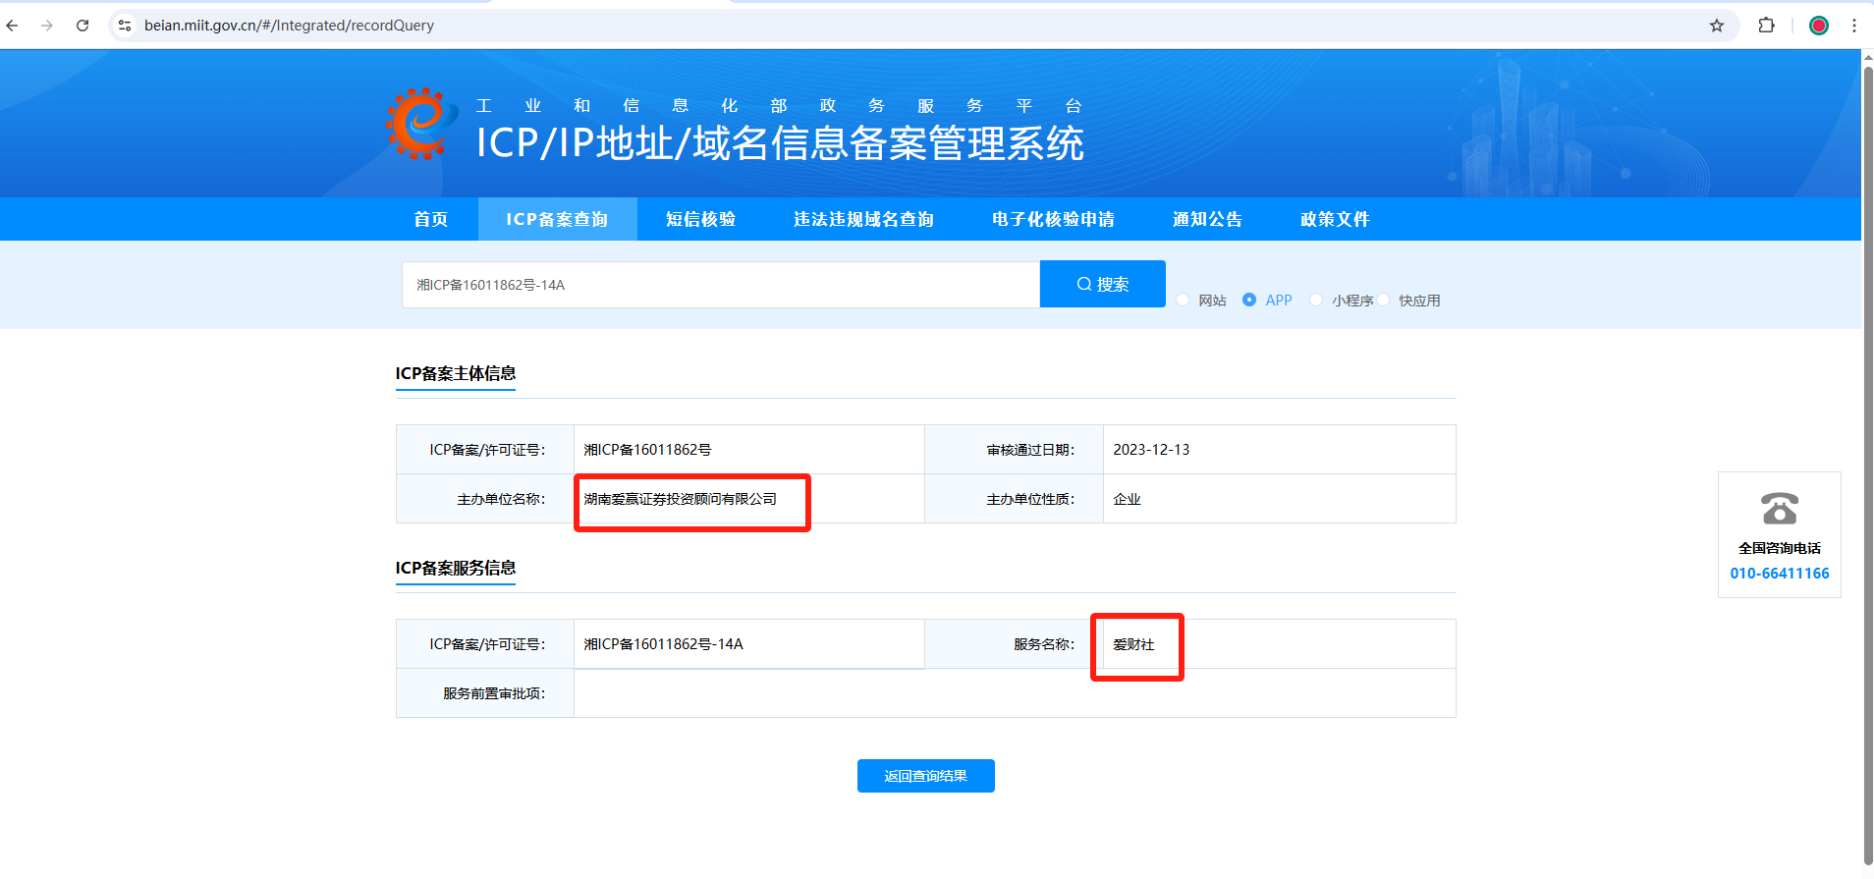
Task: Open the 通知公告 nav tab
Action: tap(1207, 219)
